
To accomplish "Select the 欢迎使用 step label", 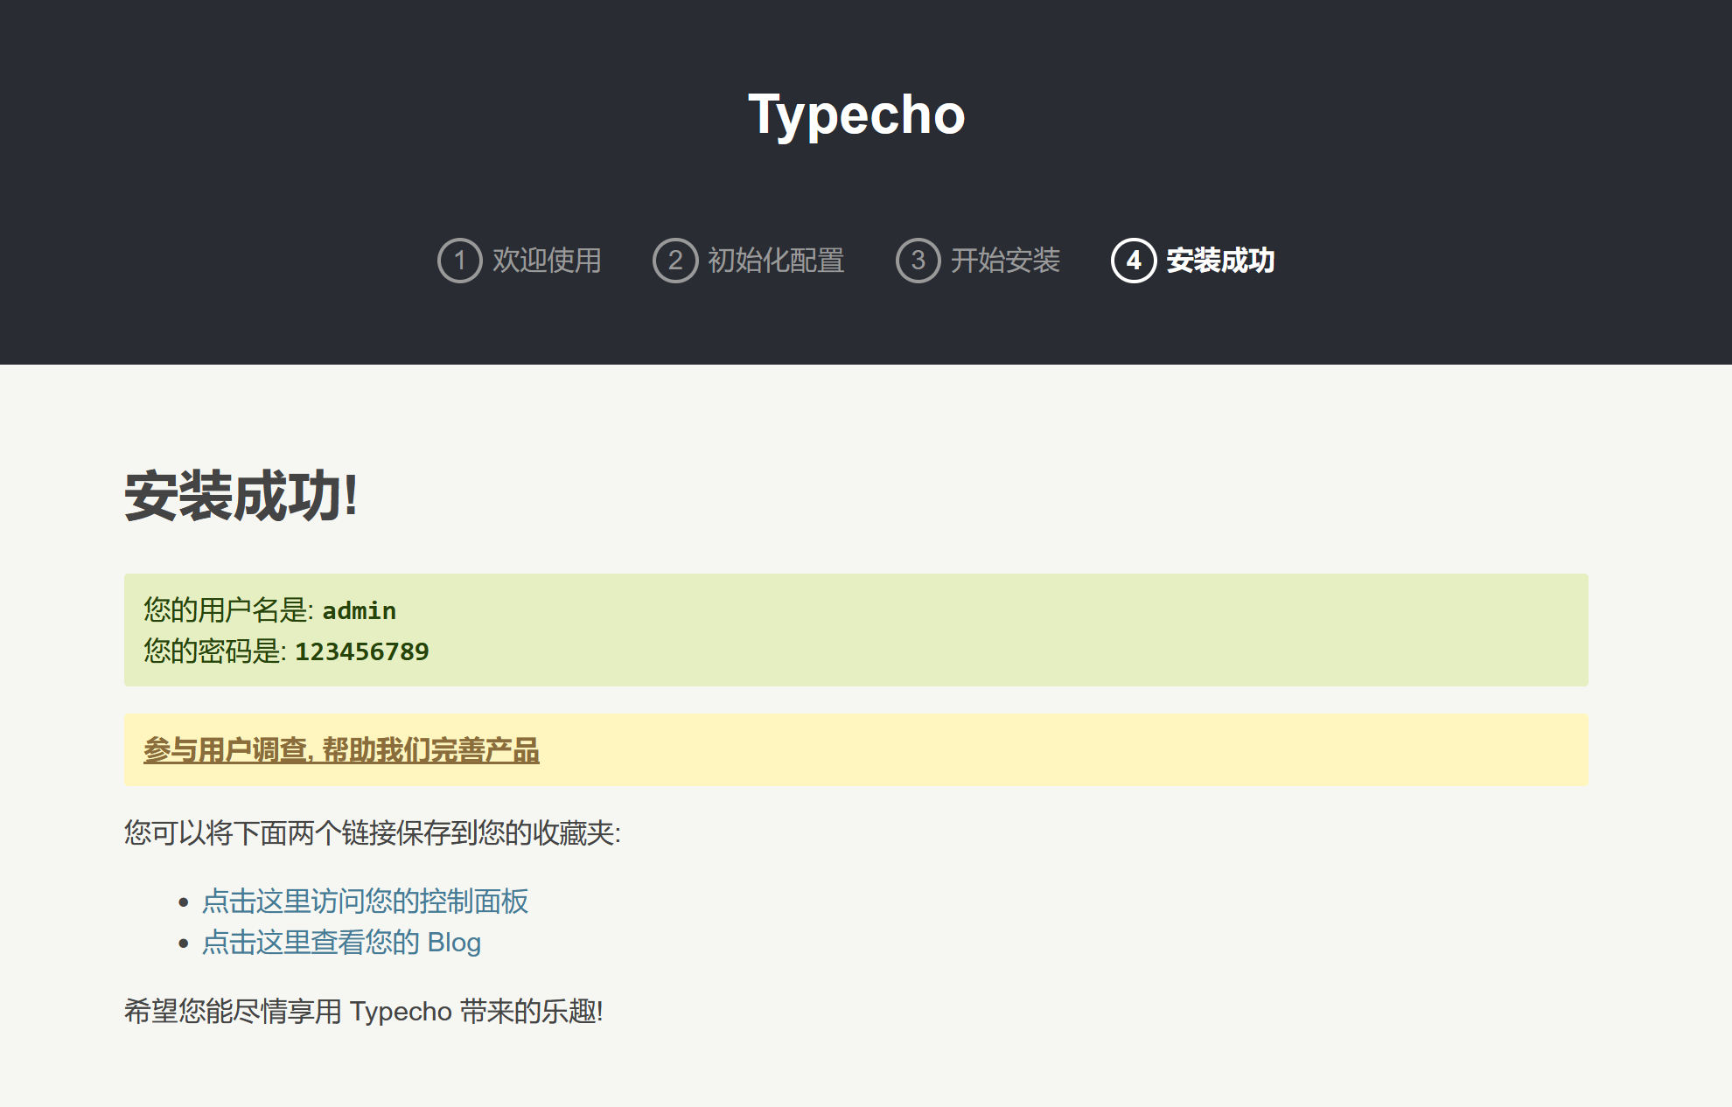I will pos(547,261).
